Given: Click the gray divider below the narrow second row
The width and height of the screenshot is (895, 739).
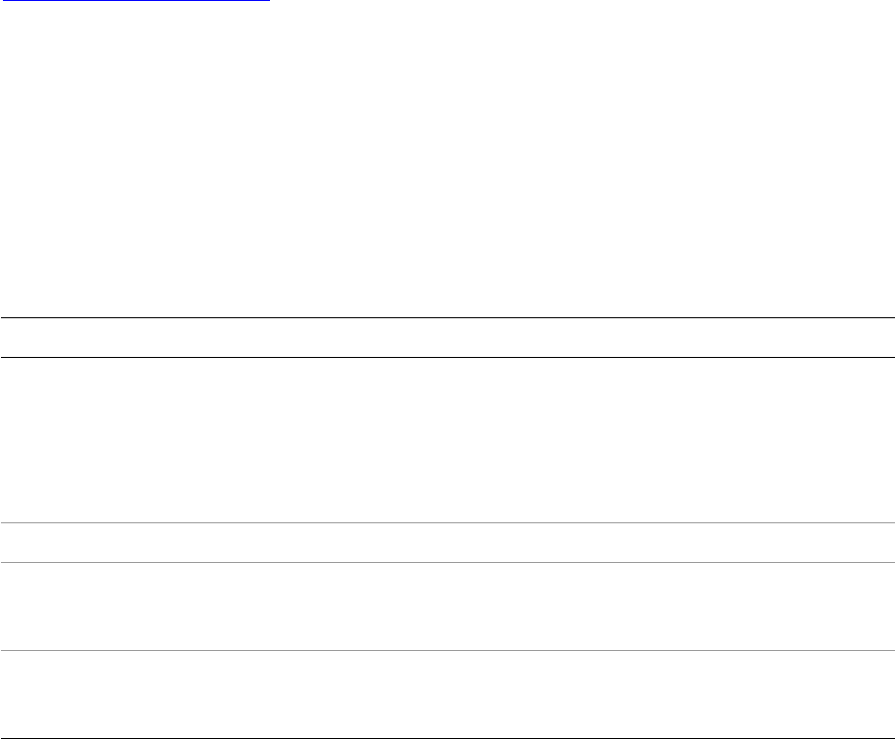Looking at the screenshot, I should [x=447, y=562].
